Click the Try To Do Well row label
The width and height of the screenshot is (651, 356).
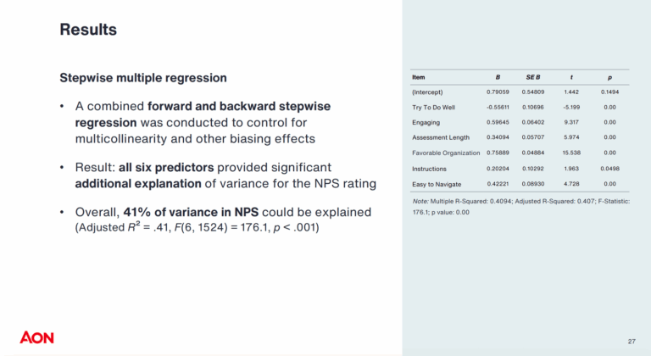click(431, 107)
